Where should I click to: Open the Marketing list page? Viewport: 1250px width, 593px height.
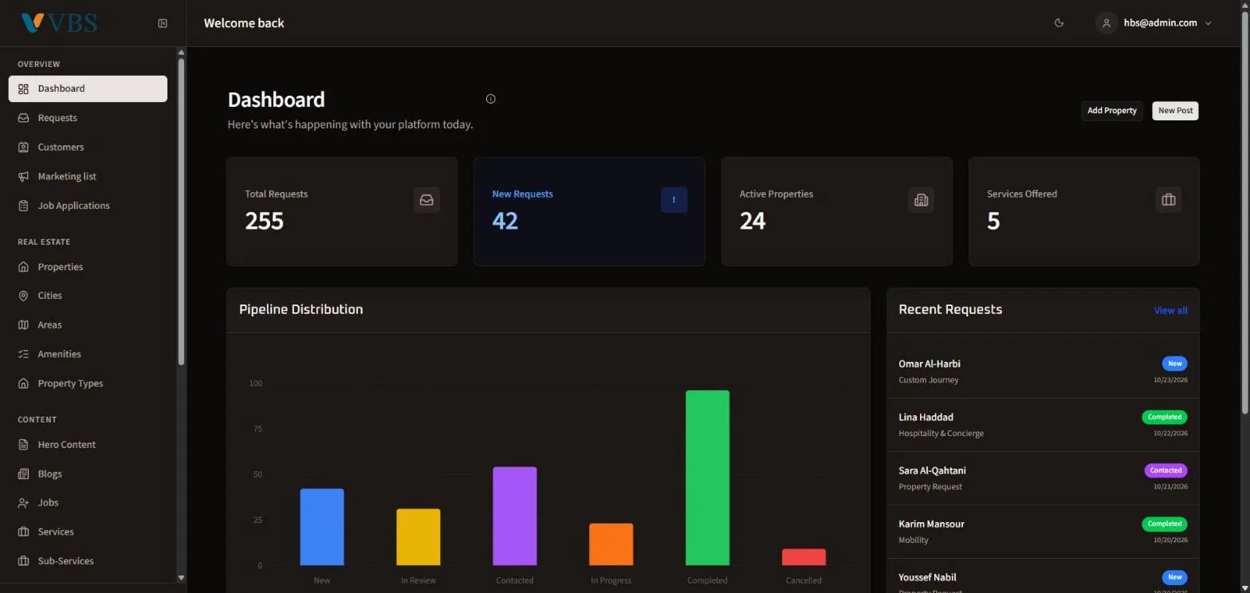tap(88, 176)
